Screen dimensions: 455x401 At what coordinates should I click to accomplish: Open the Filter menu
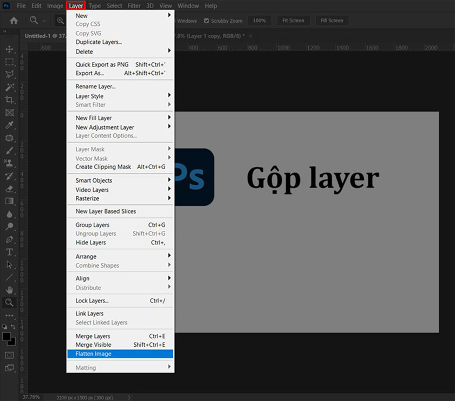[x=134, y=6]
